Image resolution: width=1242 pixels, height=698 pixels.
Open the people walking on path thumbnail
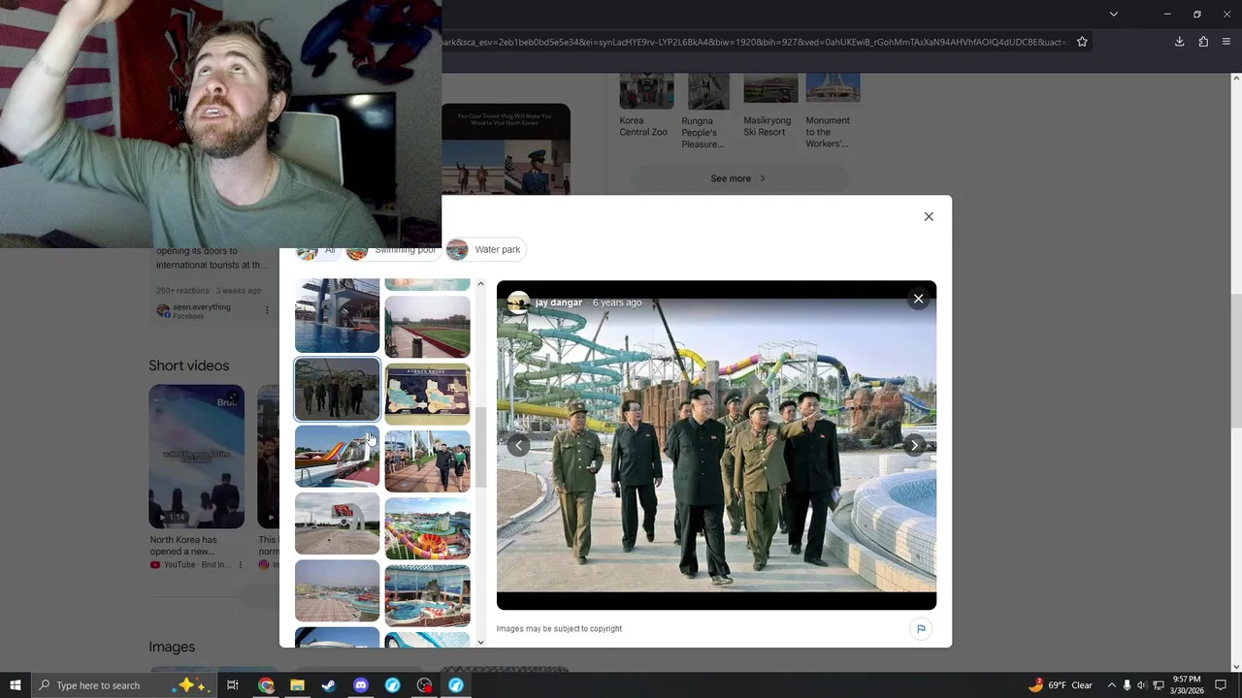pyautogui.click(x=427, y=461)
